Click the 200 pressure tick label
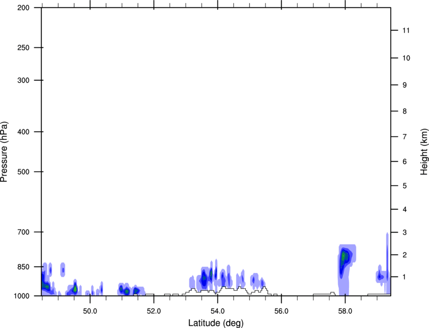Image resolution: width=429 pixels, height=328 pixels. [x=24, y=8]
